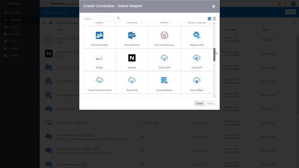
Task: Click the search magnifier in adapter dialog
Action: pos(118,18)
